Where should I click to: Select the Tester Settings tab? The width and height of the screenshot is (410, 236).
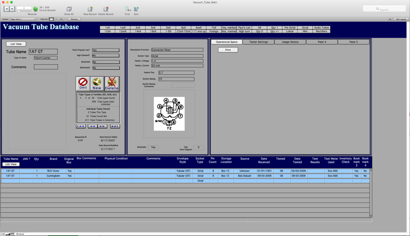tap(259, 42)
